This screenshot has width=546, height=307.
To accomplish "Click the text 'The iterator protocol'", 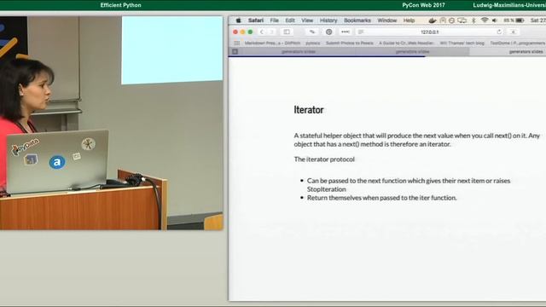I will pos(324,159).
